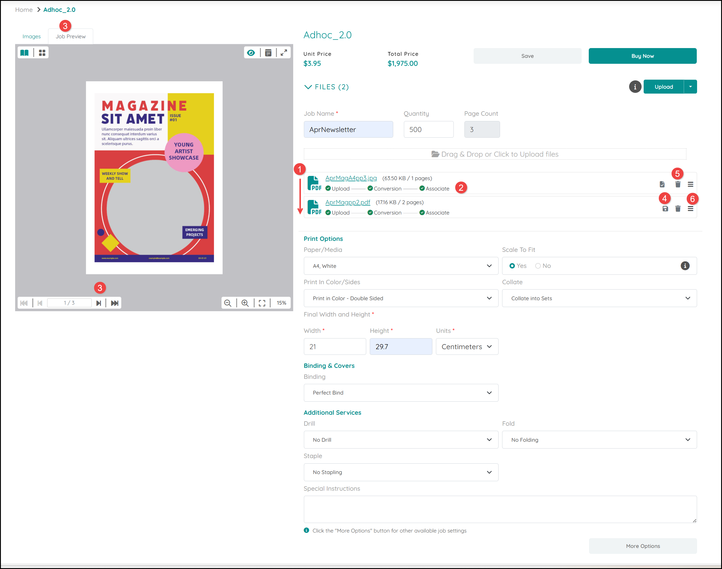Click the Save button
The image size is (722, 569).
527,56
